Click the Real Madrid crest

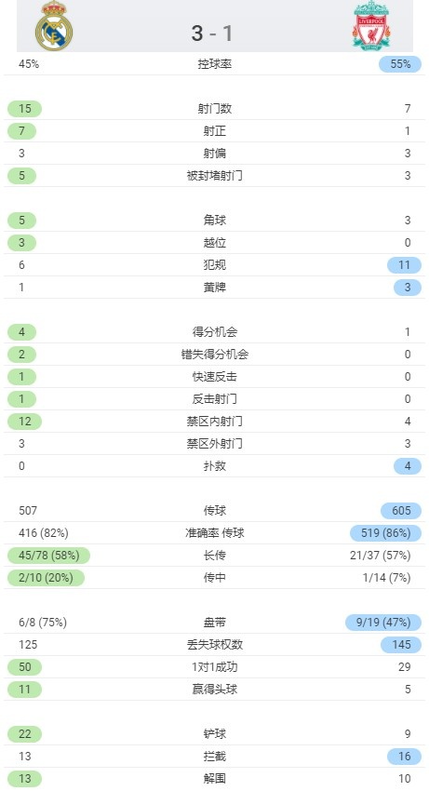click(x=54, y=26)
